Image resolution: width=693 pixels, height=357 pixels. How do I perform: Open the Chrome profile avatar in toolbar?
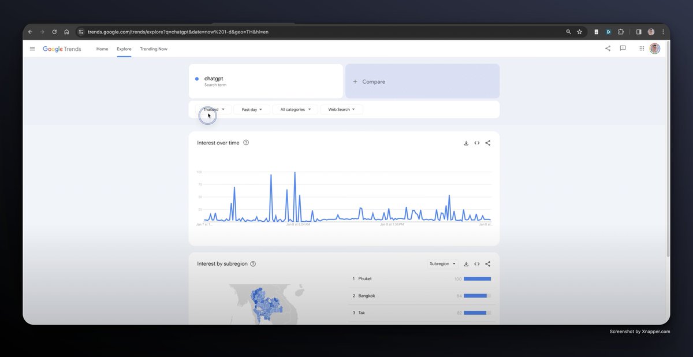click(651, 32)
